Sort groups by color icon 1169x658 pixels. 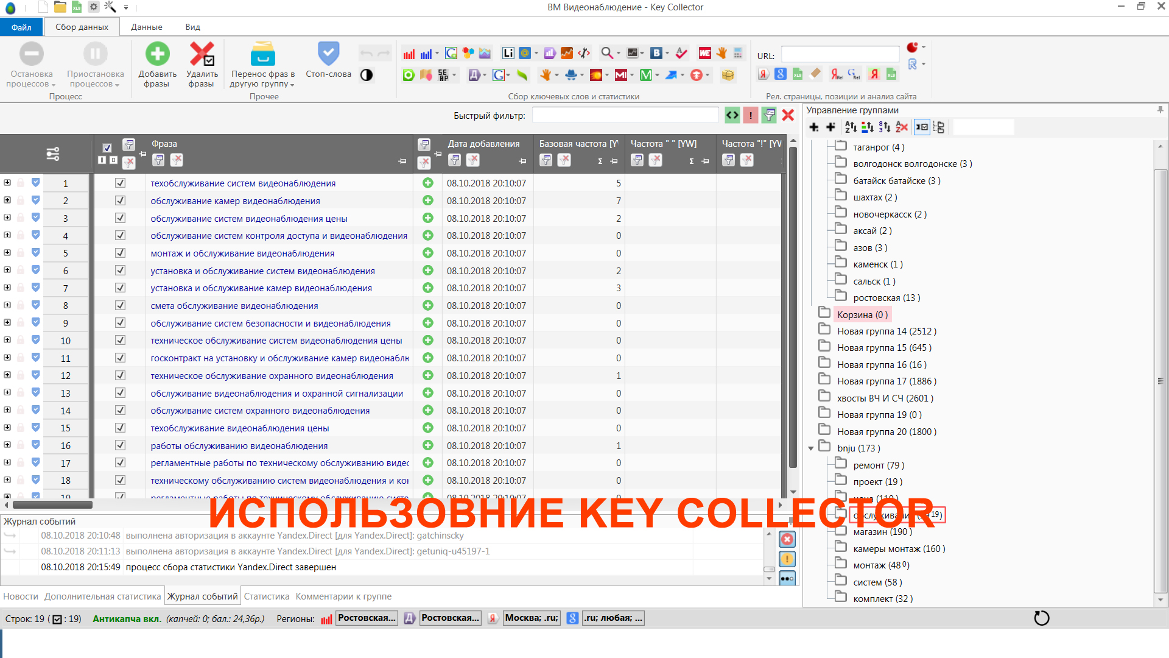[868, 127]
